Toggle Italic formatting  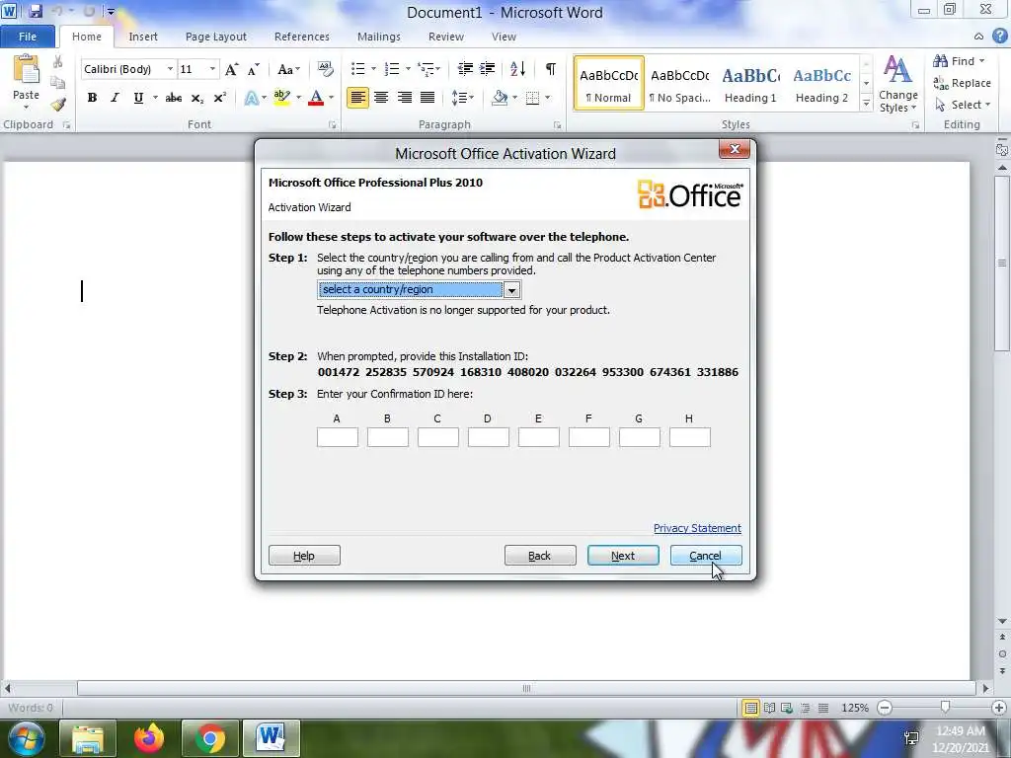pos(115,98)
